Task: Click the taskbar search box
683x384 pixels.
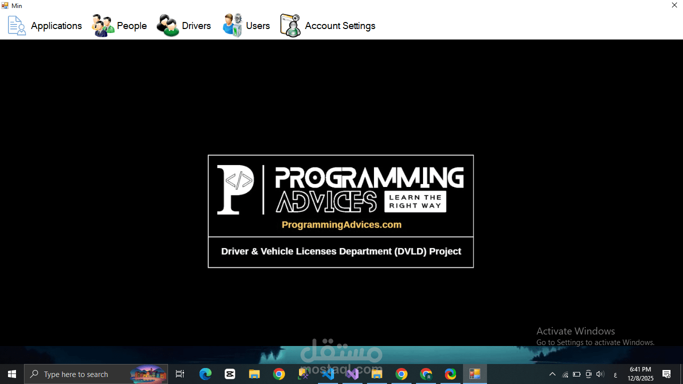Action: (x=96, y=374)
